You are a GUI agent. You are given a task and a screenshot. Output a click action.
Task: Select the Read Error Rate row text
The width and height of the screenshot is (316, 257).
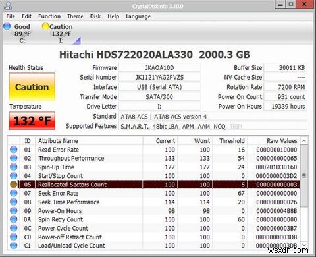point(59,150)
